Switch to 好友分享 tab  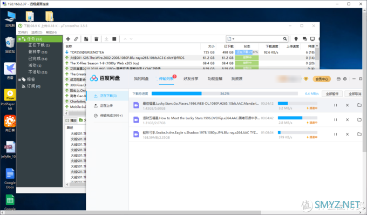[x=191, y=79]
